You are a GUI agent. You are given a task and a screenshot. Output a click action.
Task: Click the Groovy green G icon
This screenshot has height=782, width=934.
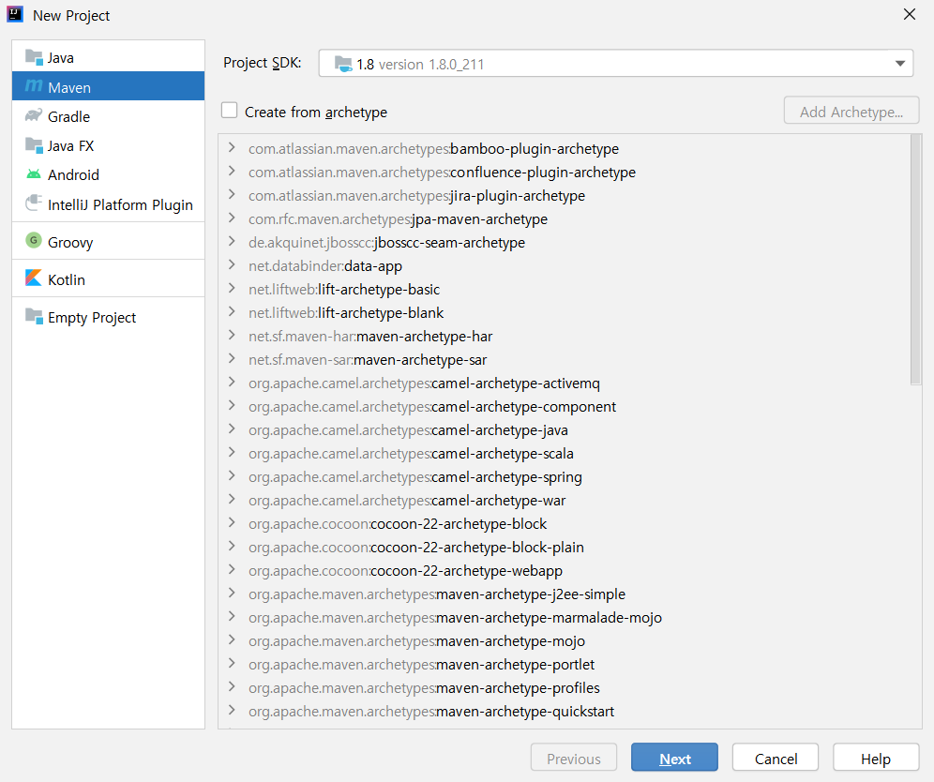pyautogui.click(x=34, y=241)
